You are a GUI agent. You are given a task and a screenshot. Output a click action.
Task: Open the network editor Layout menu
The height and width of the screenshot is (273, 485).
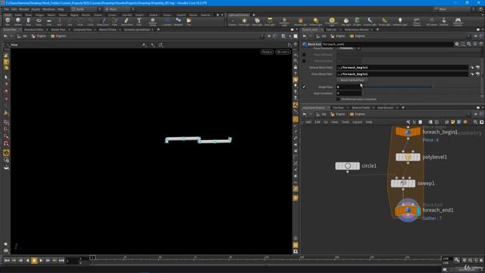click(x=357, y=122)
